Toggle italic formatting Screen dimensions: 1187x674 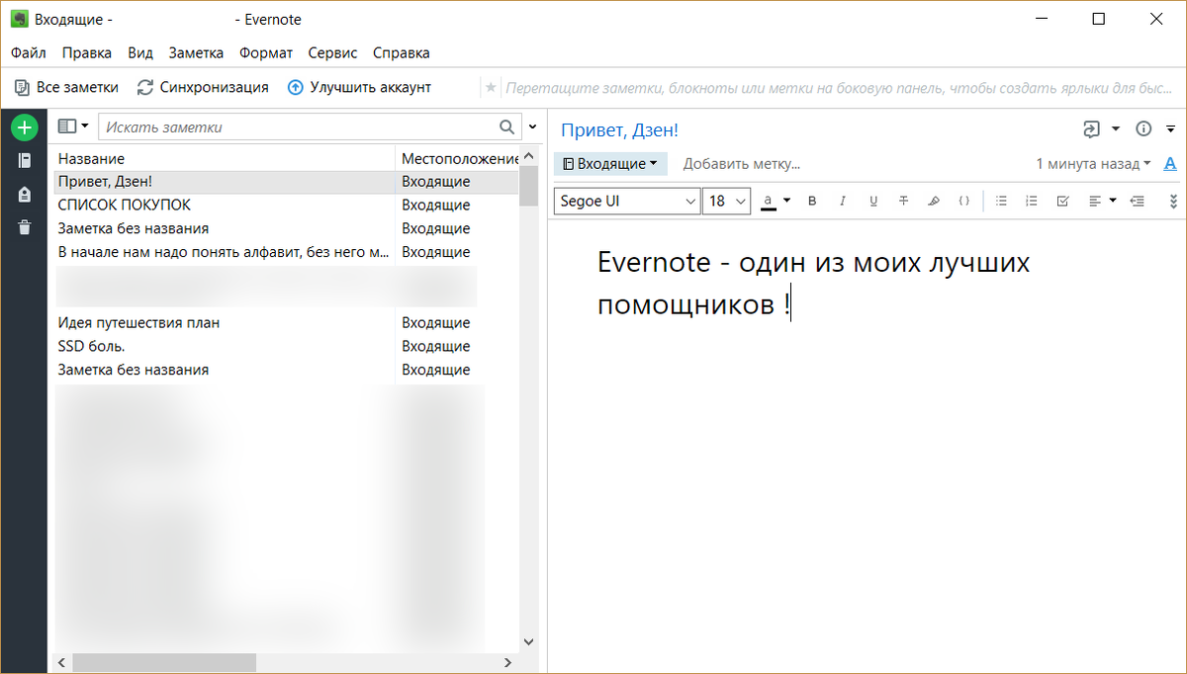point(843,201)
